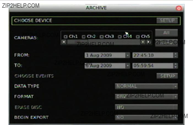193x125 pixels.
Task: Check the Ch3 camera box
Action: 102,37
